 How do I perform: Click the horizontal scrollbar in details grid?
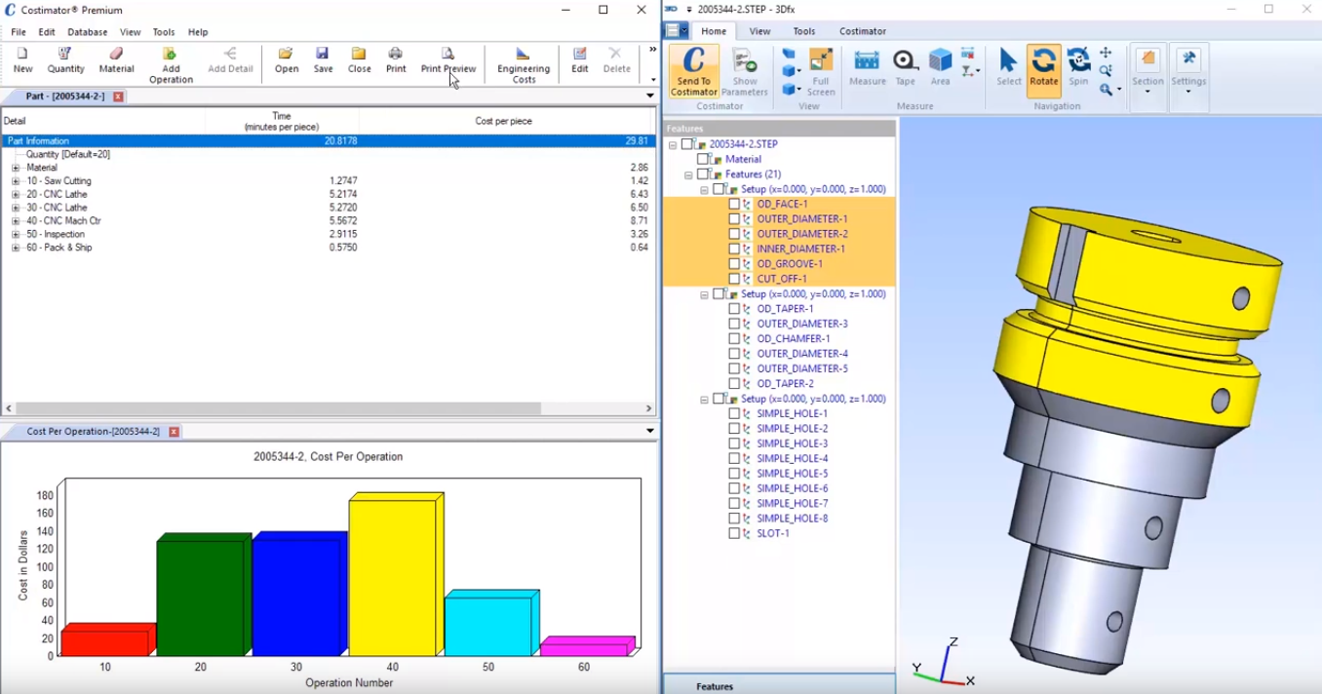[278, 408]
